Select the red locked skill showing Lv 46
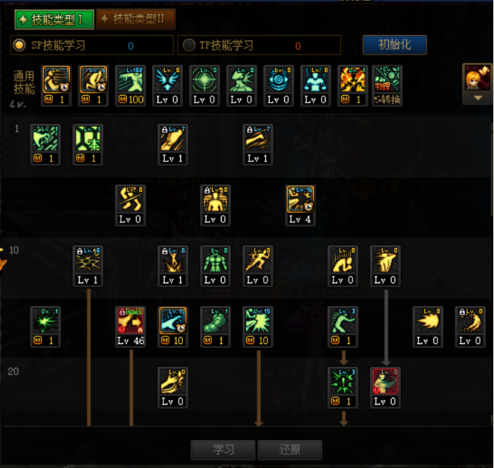 point(131,321)
